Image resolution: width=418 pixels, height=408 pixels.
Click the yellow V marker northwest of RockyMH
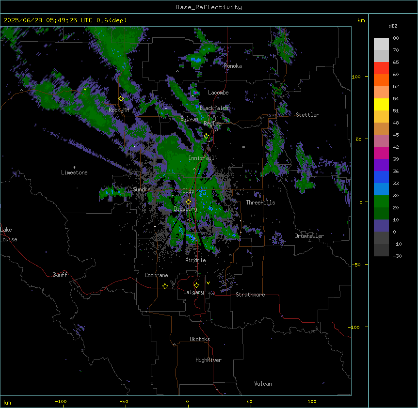(85, 89)
